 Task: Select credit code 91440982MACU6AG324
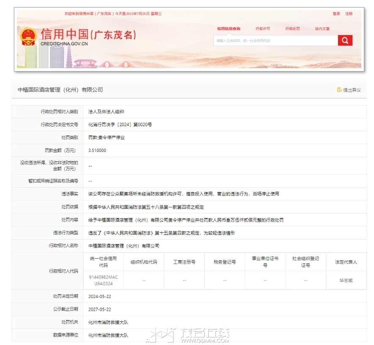coord(103,280)
